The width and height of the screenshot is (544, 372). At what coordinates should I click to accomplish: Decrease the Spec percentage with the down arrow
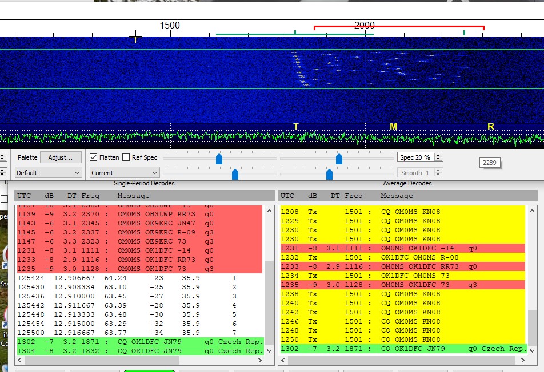pyautogui.click(x=438, y=160)
